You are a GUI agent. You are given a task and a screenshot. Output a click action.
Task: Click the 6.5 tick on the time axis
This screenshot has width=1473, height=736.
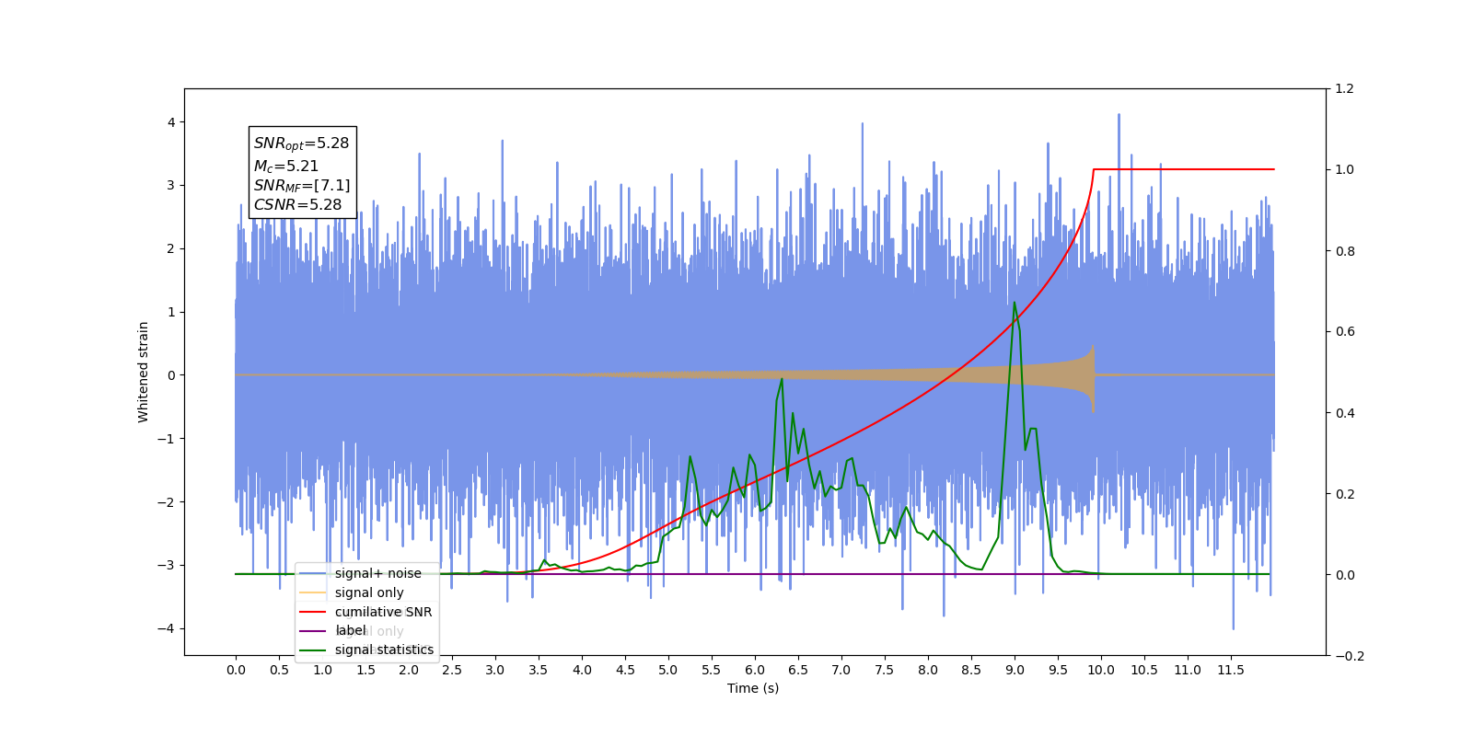pyautogui.click(x=798, y=670)
